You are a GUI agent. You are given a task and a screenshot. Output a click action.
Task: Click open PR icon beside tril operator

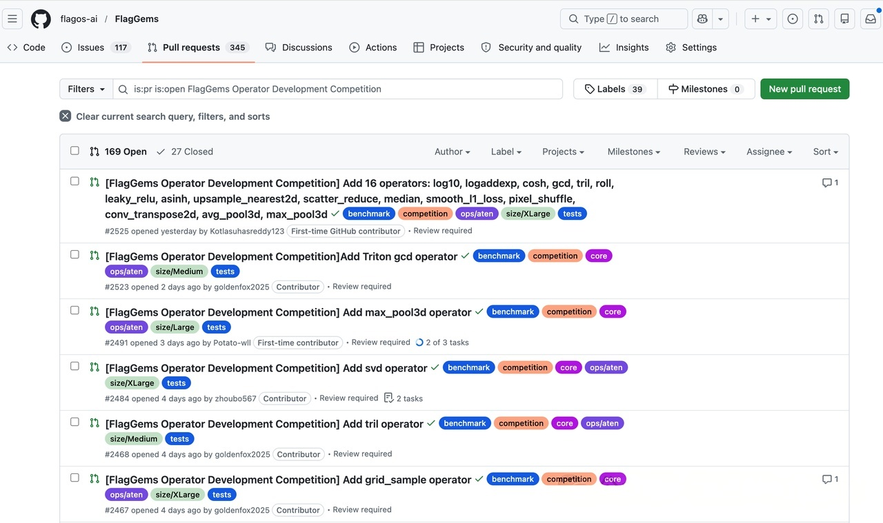coord(95,422)
